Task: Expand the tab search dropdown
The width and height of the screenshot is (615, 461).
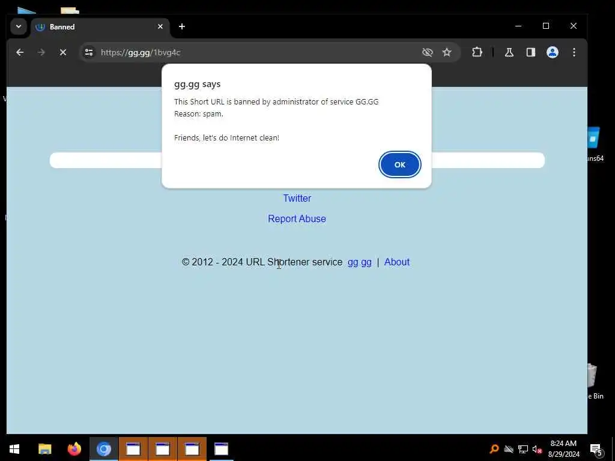Action: pos(19,26)
